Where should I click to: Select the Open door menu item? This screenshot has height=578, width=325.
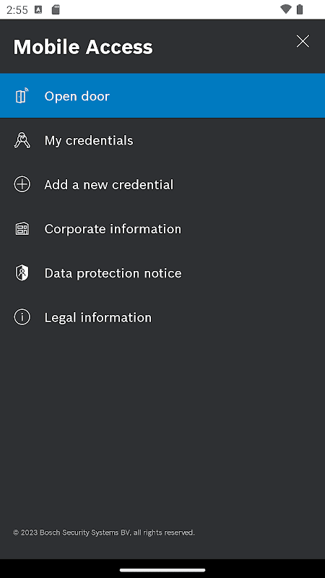click(162, 96)
